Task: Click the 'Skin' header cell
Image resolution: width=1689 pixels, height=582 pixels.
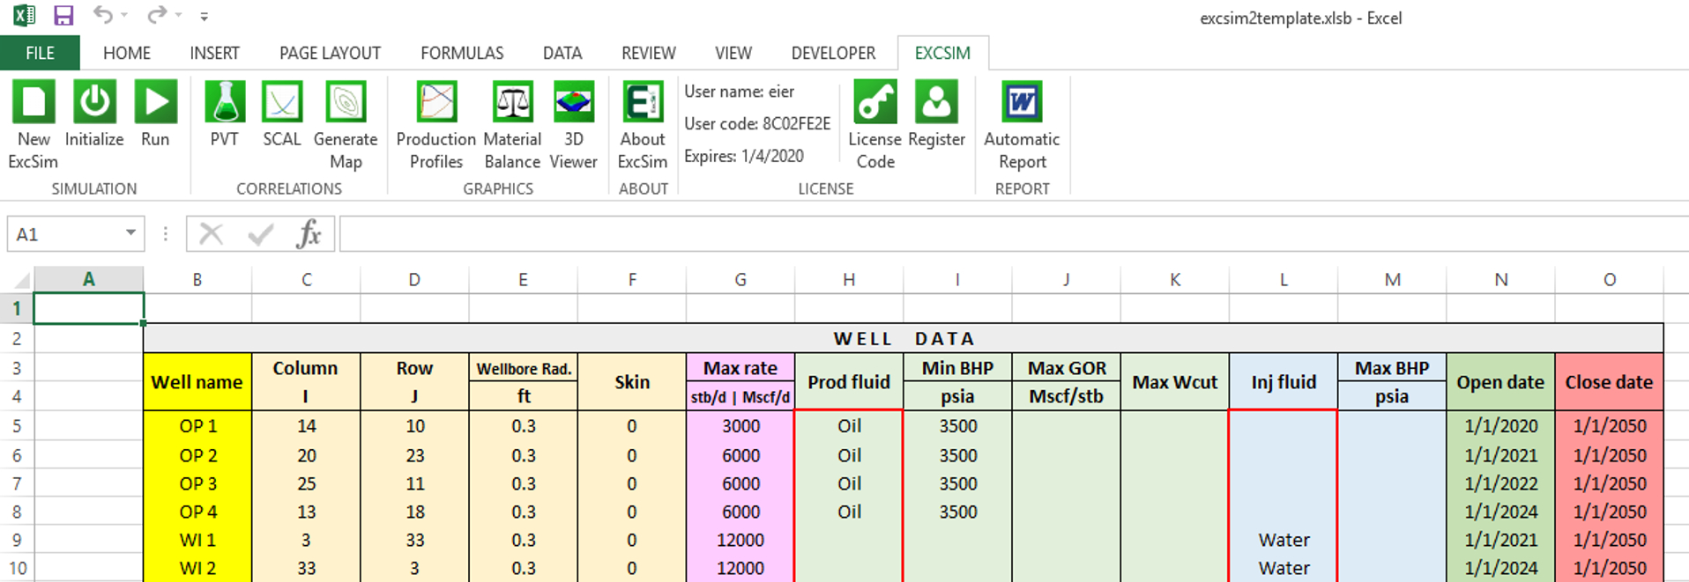Action: (632, 382)
